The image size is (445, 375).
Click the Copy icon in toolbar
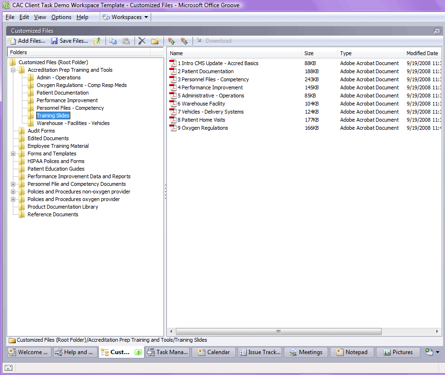(113, 41)
